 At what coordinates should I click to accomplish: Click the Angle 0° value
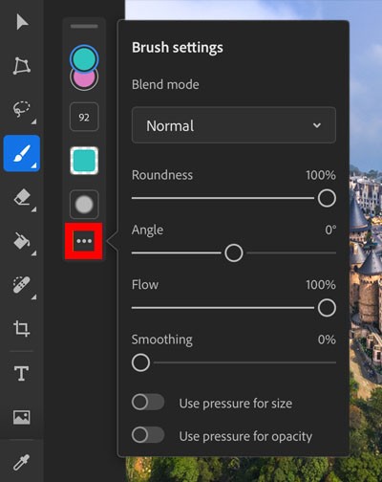(x=330, y=230)
